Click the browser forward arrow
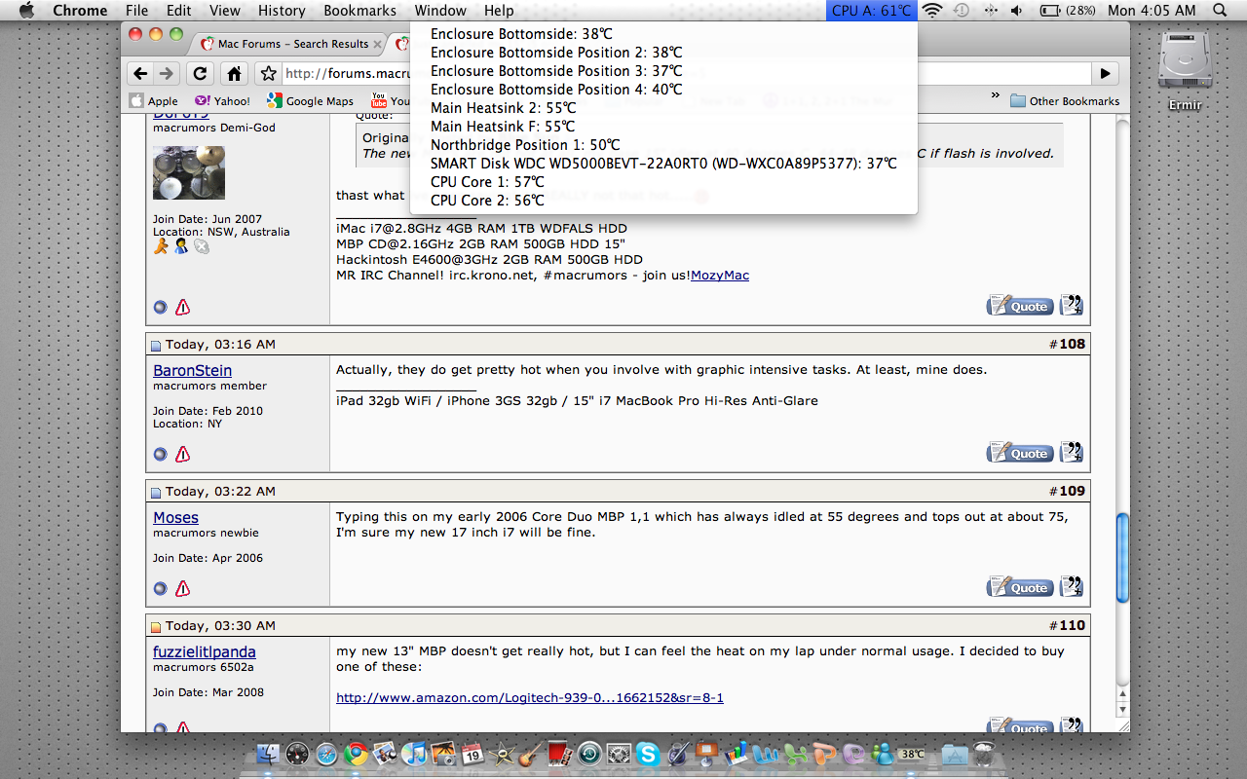This screenshot has height=779, width=1247. [x=166, y=73]
